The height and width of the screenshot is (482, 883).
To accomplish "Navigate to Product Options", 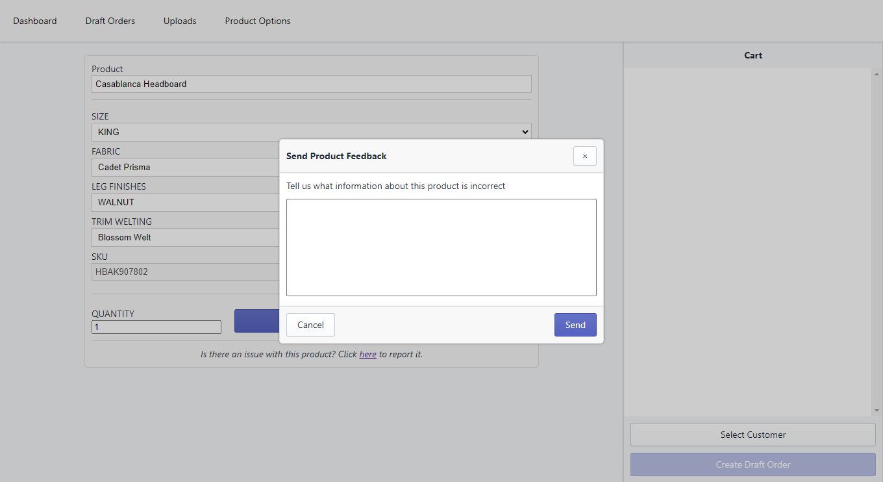I will 258,21.
